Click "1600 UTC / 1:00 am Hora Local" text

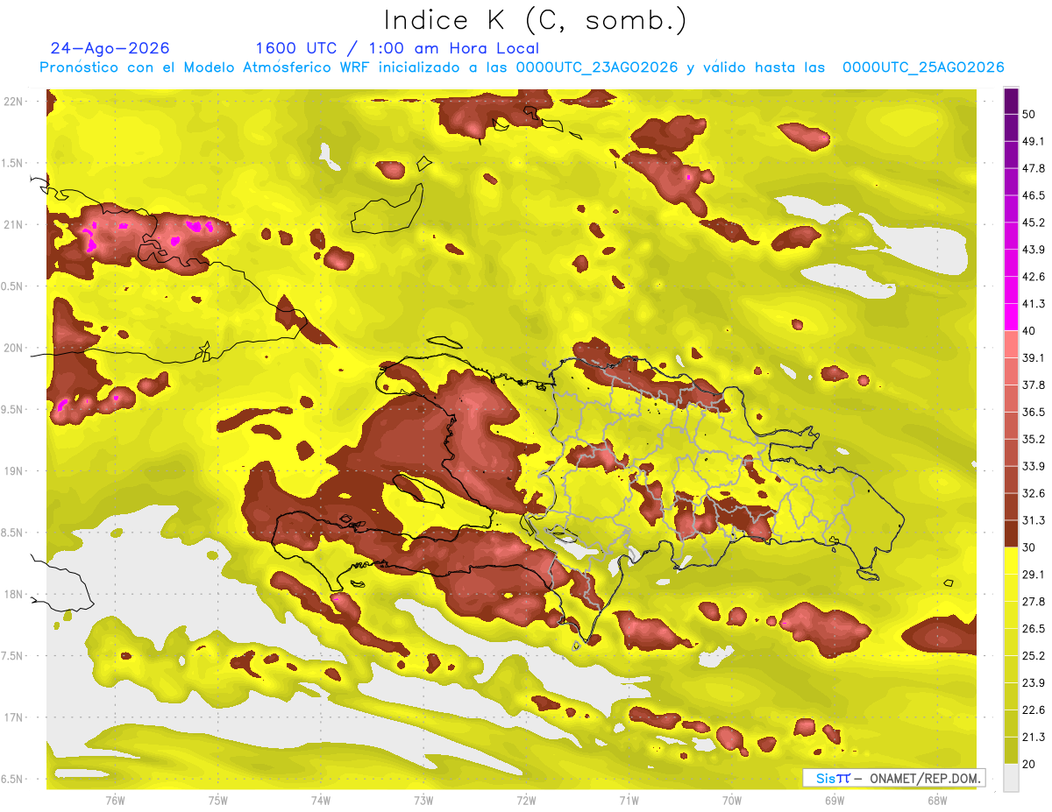[x=397, y=48]
